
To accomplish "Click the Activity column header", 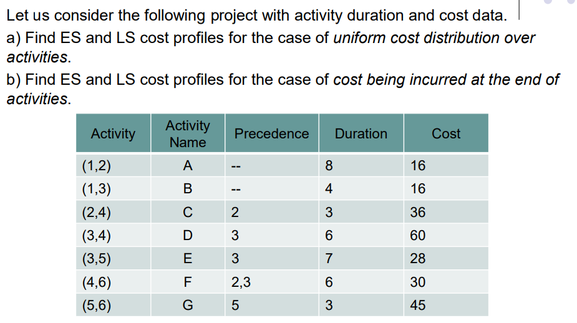I will click(113, 133).
